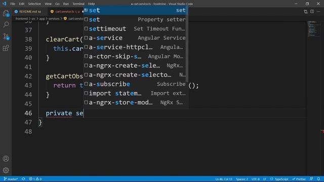Click line number 46 in gutter

(28, 113)
